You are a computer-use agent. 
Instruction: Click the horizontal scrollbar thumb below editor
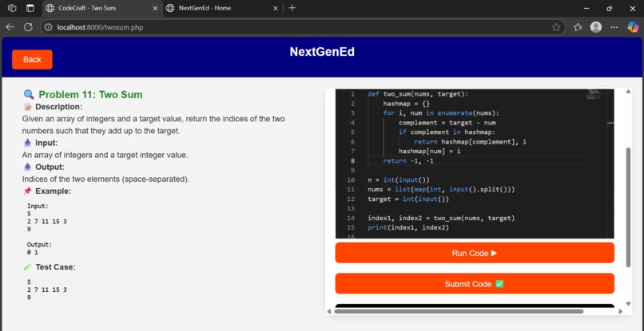459,311
